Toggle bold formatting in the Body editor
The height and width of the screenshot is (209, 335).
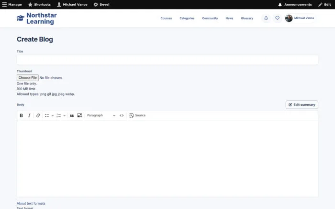click(22, 115)
